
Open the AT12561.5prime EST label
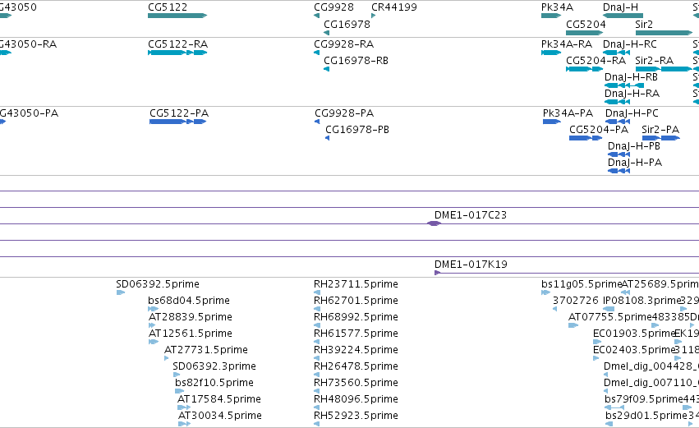point(191,334)
